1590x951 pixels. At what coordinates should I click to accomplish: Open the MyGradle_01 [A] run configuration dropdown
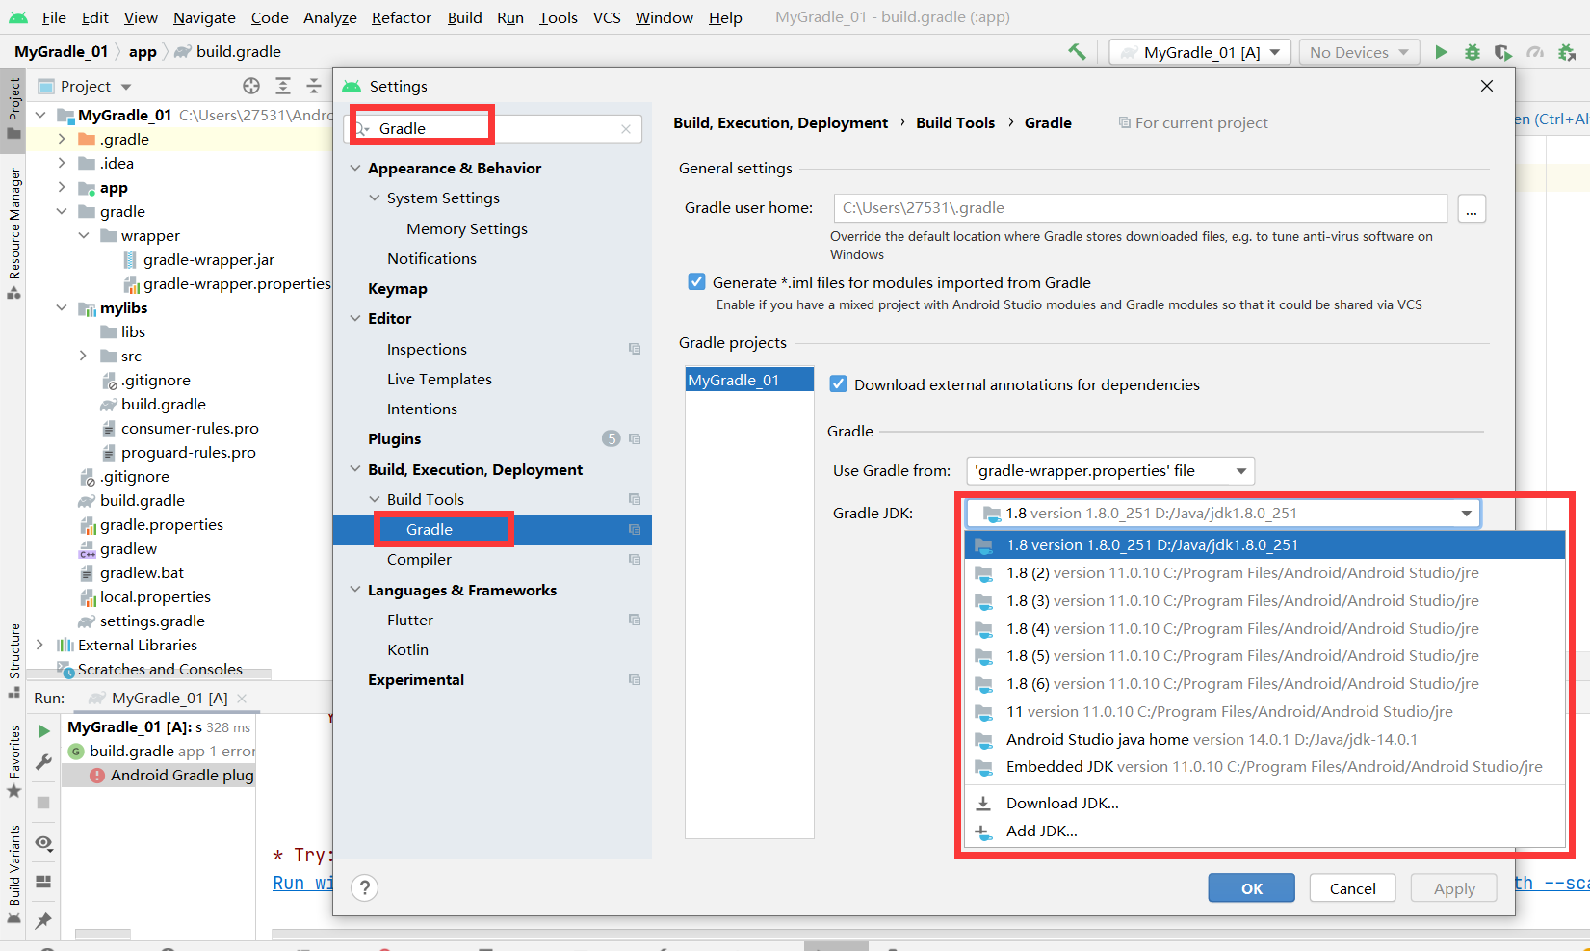coord(1199,52)
